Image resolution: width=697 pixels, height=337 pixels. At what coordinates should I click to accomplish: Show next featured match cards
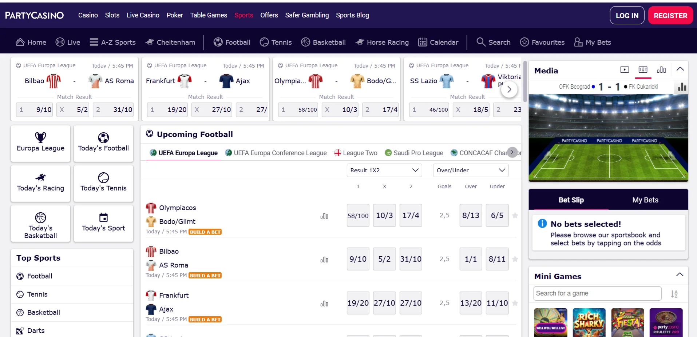[x=509, y=89]
